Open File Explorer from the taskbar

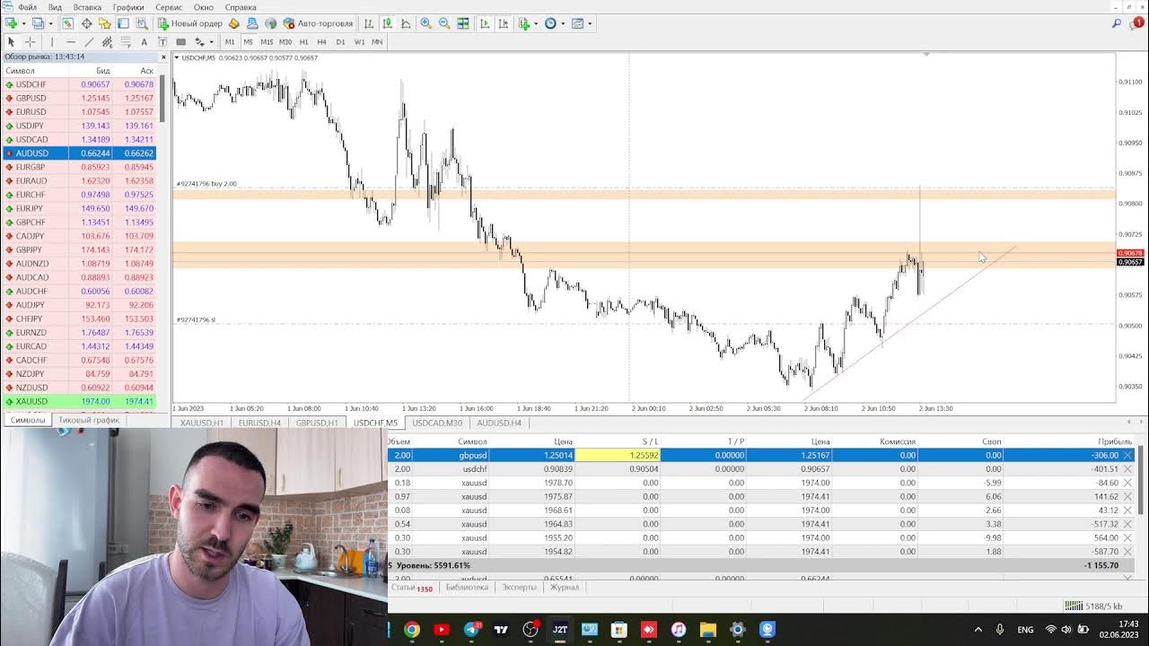pyautogui.click(x=708, y=629)
